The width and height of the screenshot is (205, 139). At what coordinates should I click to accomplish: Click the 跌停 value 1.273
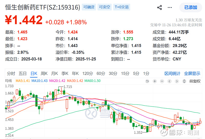(128, 39)
